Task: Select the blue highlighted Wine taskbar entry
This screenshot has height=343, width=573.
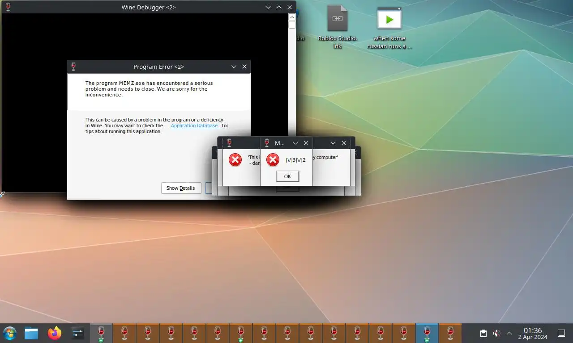Action: (427, 333)
